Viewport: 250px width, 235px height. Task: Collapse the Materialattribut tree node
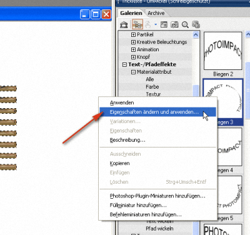(133, 72)
